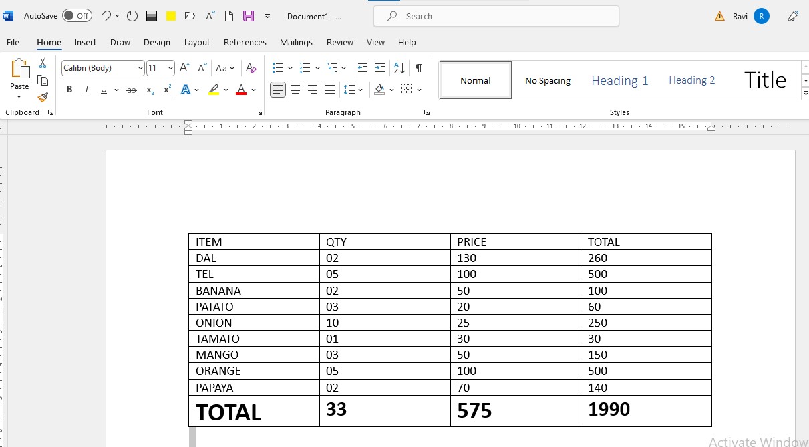Click the Format Painter brush icon
The image size is (809, 447).
point(43,98)
